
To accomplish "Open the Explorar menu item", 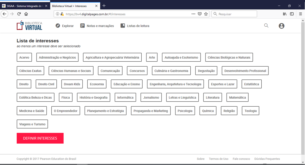I will 65,26.
